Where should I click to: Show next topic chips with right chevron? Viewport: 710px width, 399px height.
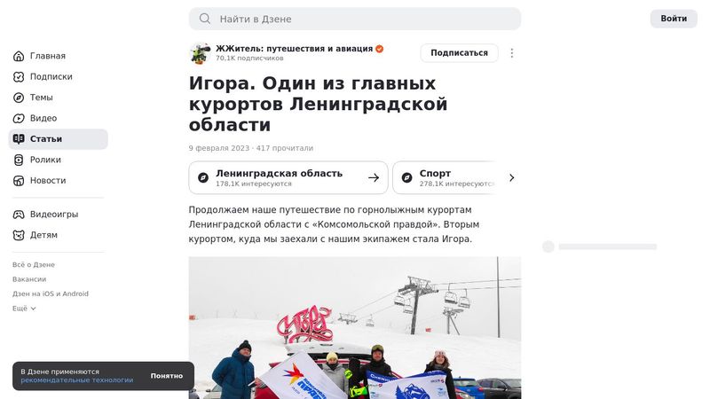pos(512,178)
